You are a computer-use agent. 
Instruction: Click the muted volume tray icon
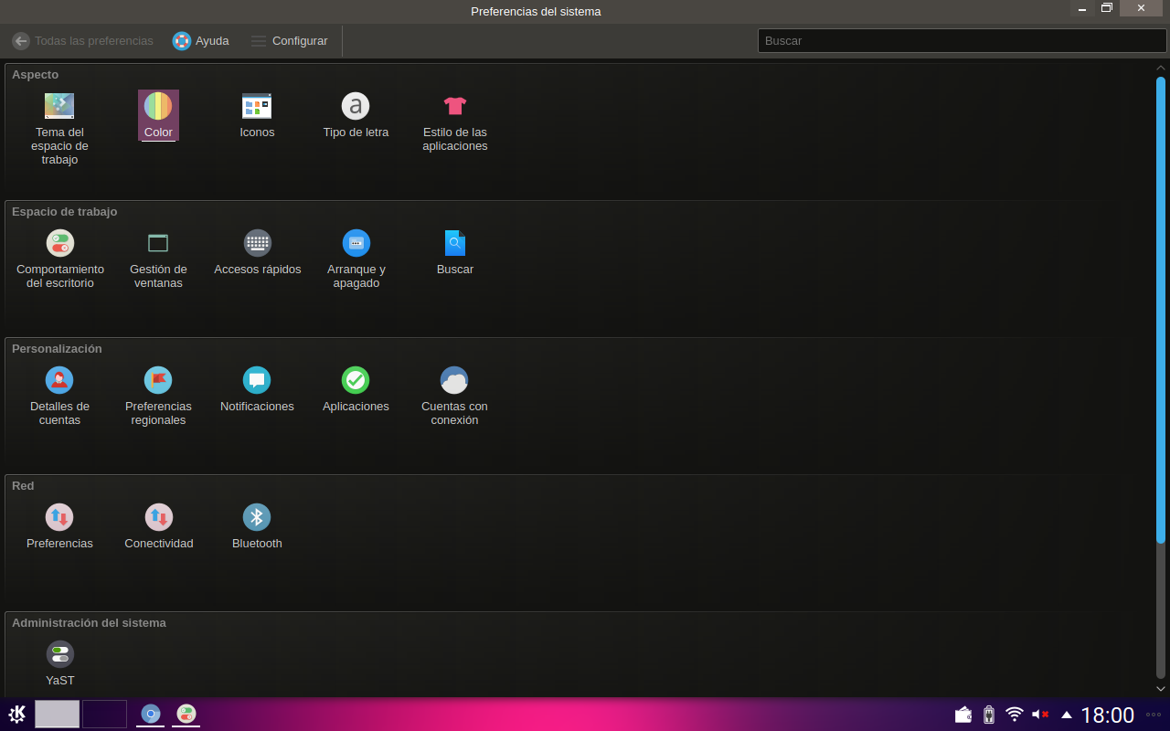(1040, 714)
